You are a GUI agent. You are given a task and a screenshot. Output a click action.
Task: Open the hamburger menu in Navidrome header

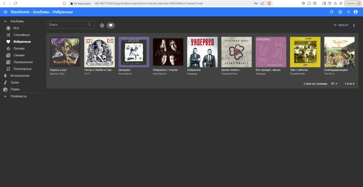tap(5, 12)
